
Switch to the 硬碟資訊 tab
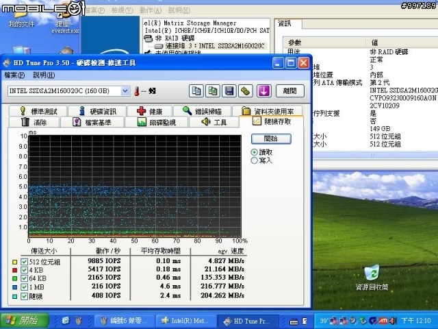coord(97,111)
